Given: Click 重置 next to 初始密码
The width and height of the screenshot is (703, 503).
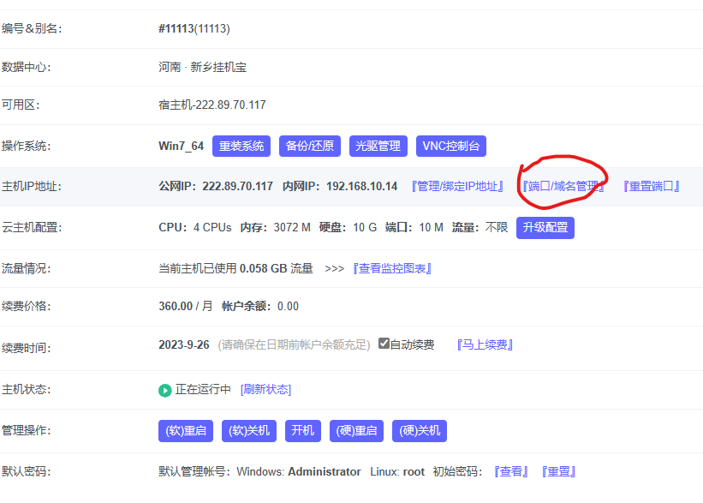Looking at the screenshot, I should click(558, 471).
